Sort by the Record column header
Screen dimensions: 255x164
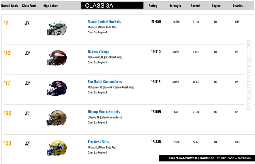click(195, 6)
